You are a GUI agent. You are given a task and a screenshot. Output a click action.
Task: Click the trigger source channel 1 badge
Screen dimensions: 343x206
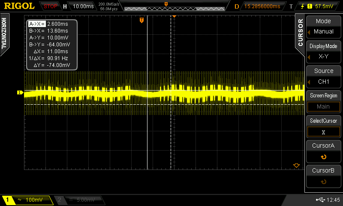[310, 6]
